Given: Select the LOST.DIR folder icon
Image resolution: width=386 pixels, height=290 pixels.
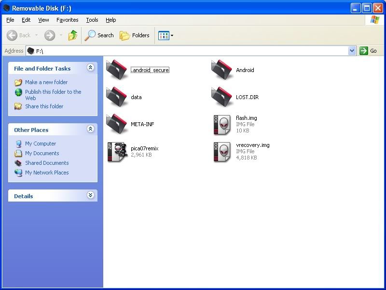Looking at the screenshot, I should coord(222,97).
